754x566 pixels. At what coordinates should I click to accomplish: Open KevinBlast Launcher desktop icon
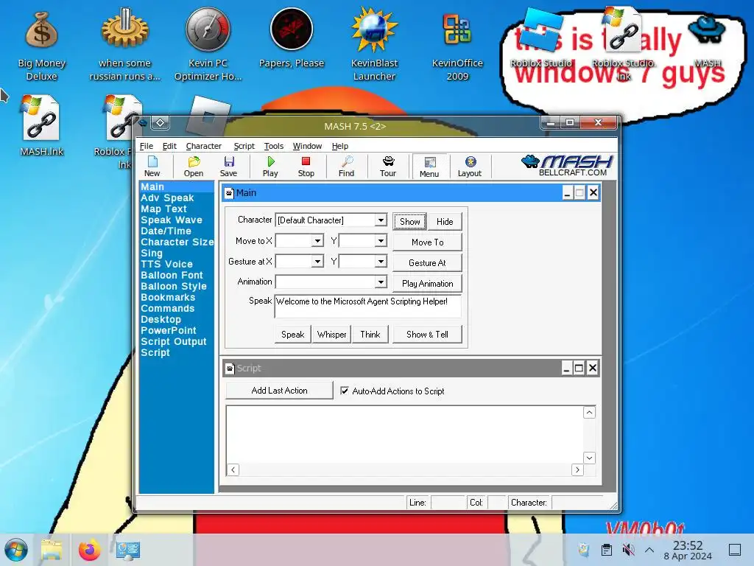374,45
